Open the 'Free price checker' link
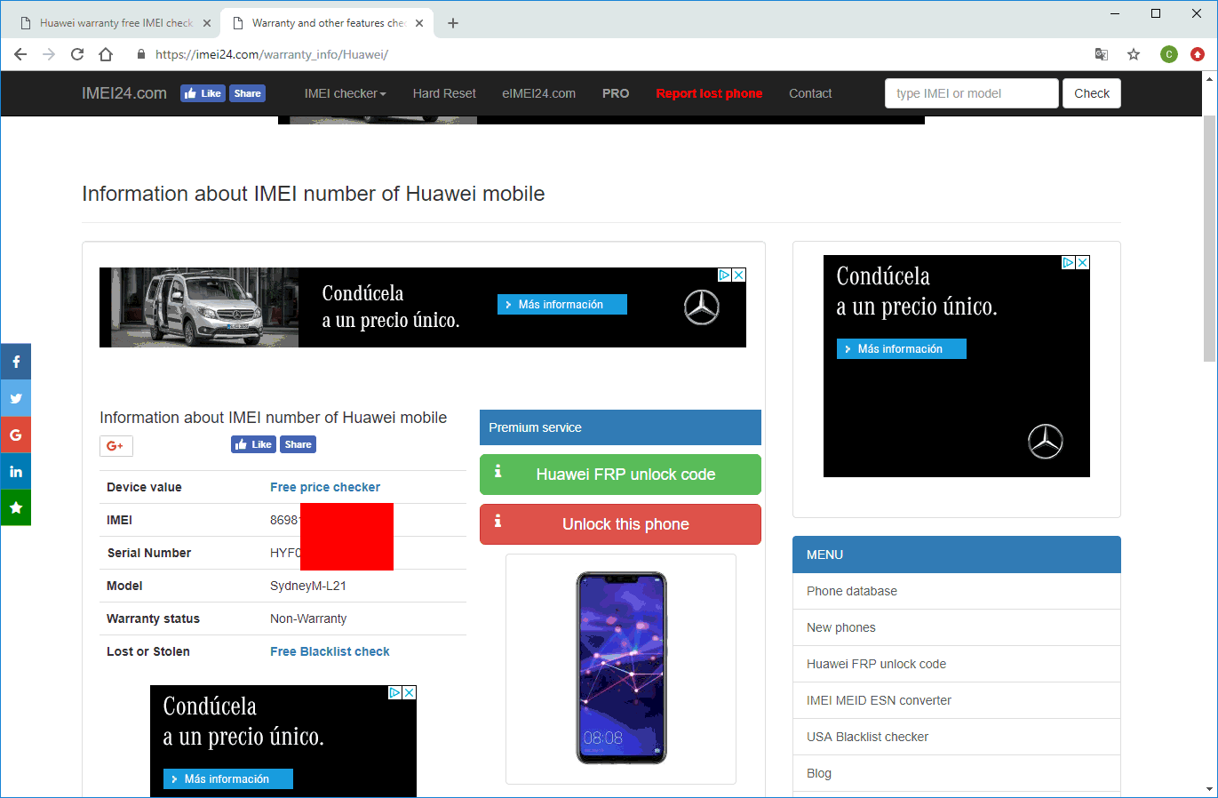The image size is (1218, 798). pyautogui.click(x=325, y=487)
